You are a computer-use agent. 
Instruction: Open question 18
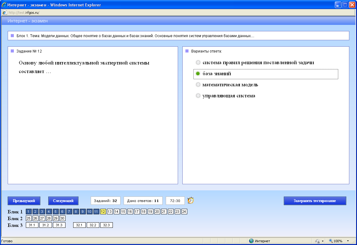(x=143, y=212)
